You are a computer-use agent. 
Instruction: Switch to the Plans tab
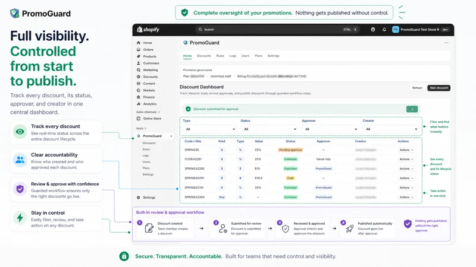258,56
